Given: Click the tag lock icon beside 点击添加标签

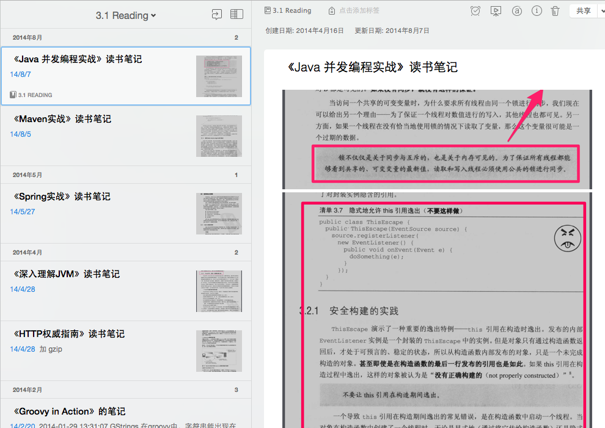Looking at the screenshot, I should (x=331, y=11).
